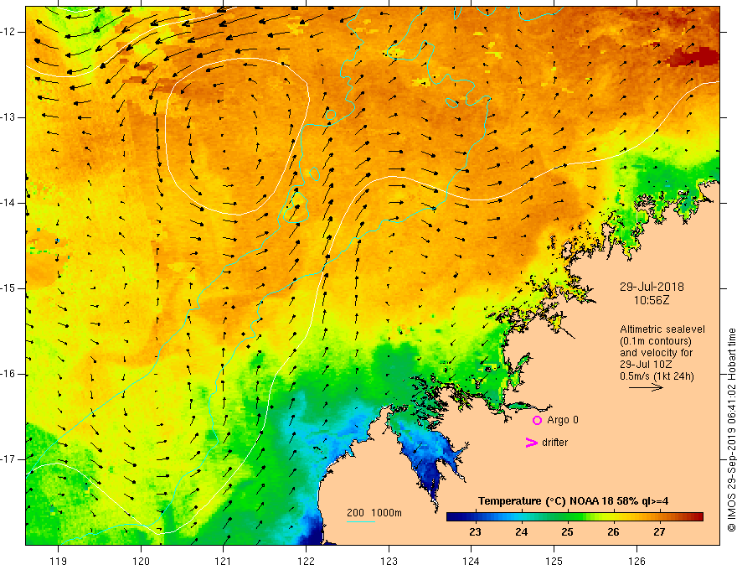Click the 126 longitude axis label

[x=636, y=561]
